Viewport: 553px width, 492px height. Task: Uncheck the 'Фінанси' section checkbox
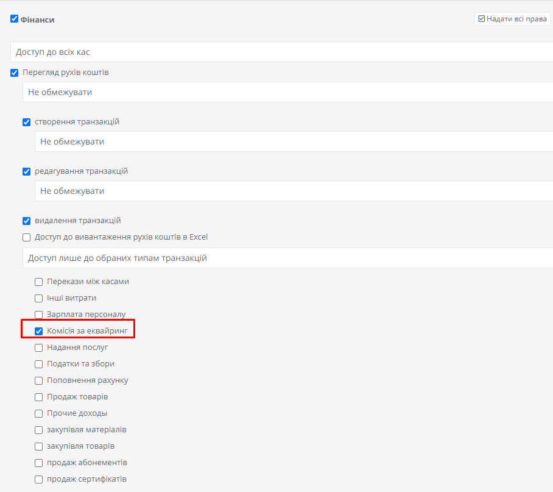point(14,19)
